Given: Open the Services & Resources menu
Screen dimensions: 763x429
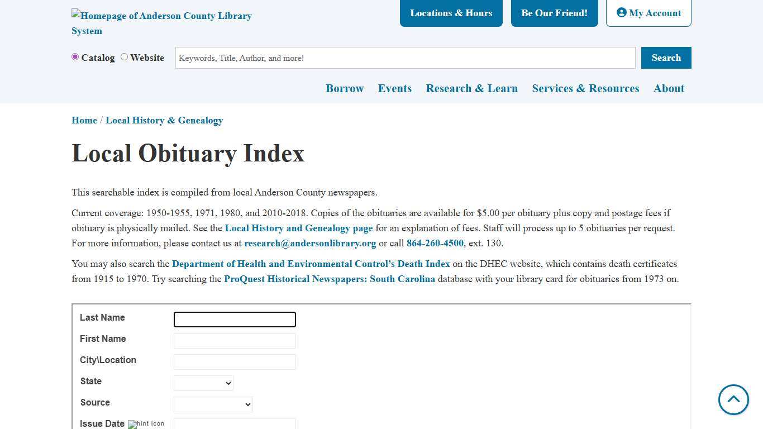Looking at the screenshot, I should 585,88.
